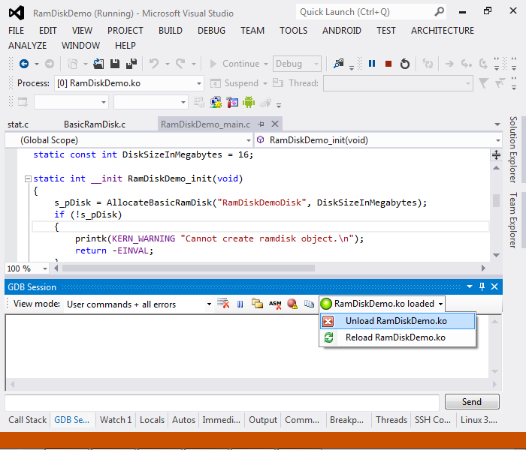Click the Undo icon
This screenshot has width=526, height=450.
click(x=154, y=63)
